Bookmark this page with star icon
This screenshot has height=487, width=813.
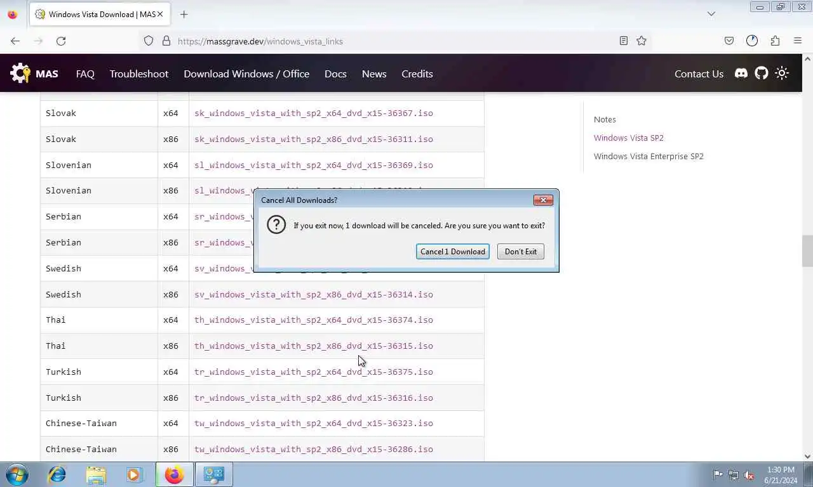coord(642,41)
